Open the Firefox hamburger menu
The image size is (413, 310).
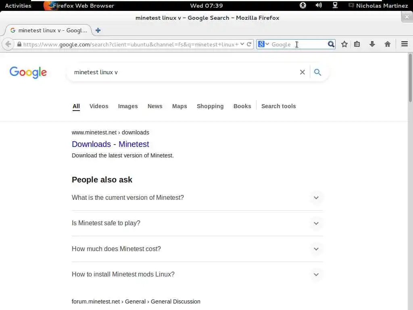click(x=404, y=44)
